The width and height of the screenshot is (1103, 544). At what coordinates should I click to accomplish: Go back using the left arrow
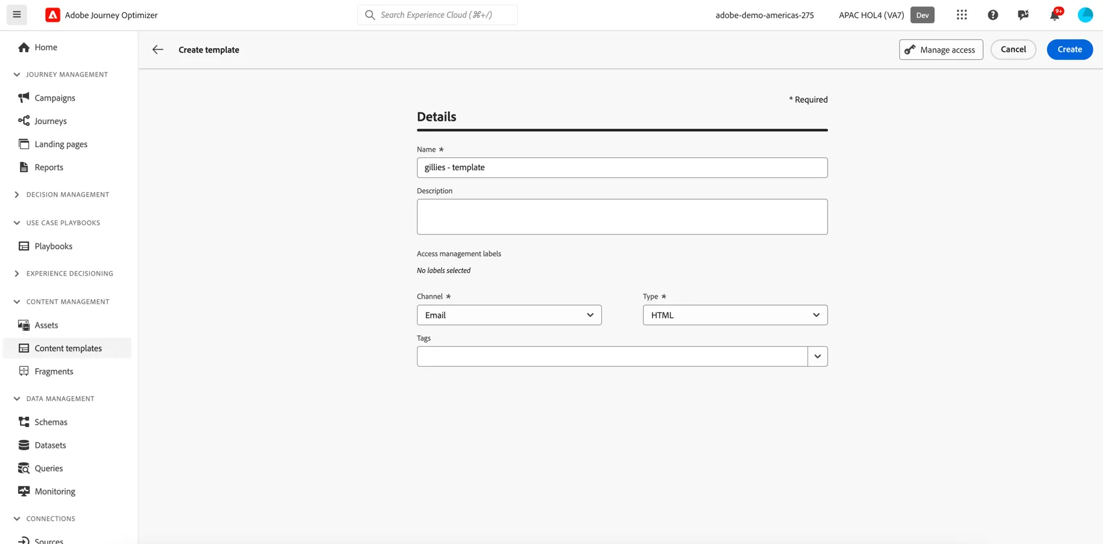157,49
